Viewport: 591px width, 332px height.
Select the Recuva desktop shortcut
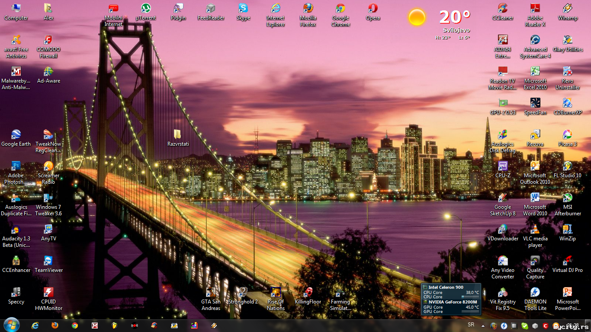[535, 138]
